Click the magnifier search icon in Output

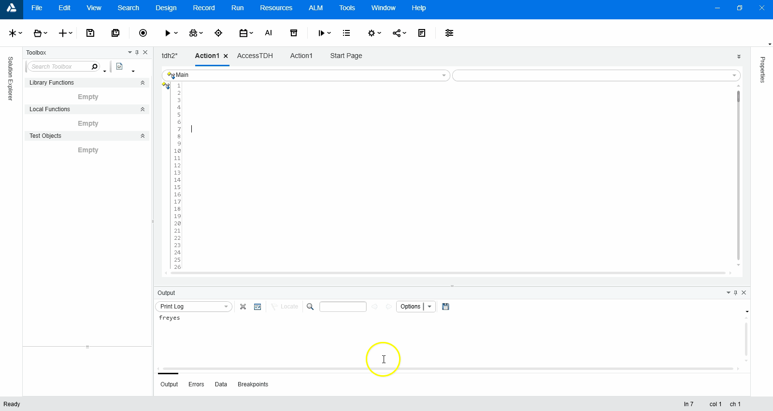coord(310,307)
